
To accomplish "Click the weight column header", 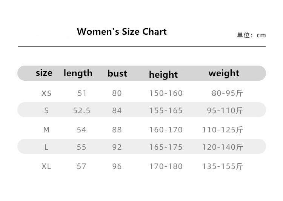I will 224,73.
